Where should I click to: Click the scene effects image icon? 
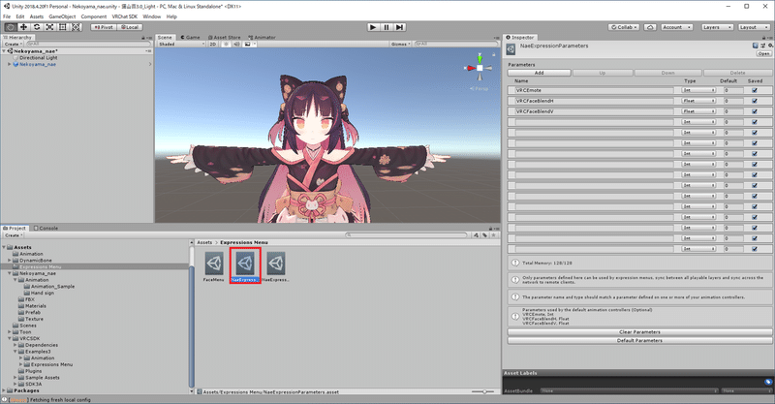(x=248, y=44)
